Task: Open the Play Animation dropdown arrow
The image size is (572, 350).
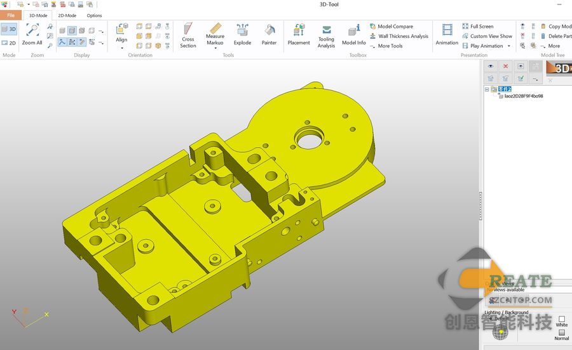Action: coord(509,46)
